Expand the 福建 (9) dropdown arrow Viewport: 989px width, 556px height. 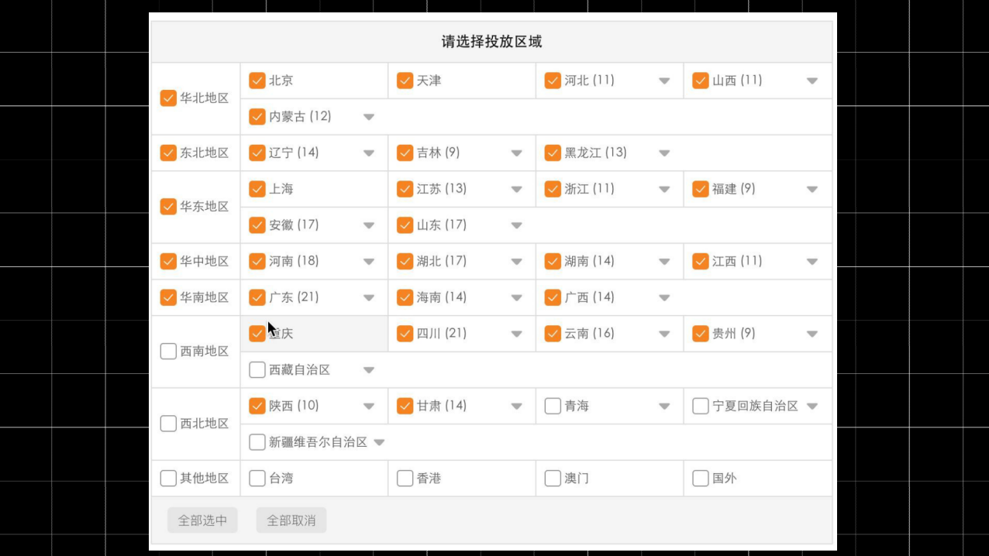pyautogui.click(x=812, y=190)
